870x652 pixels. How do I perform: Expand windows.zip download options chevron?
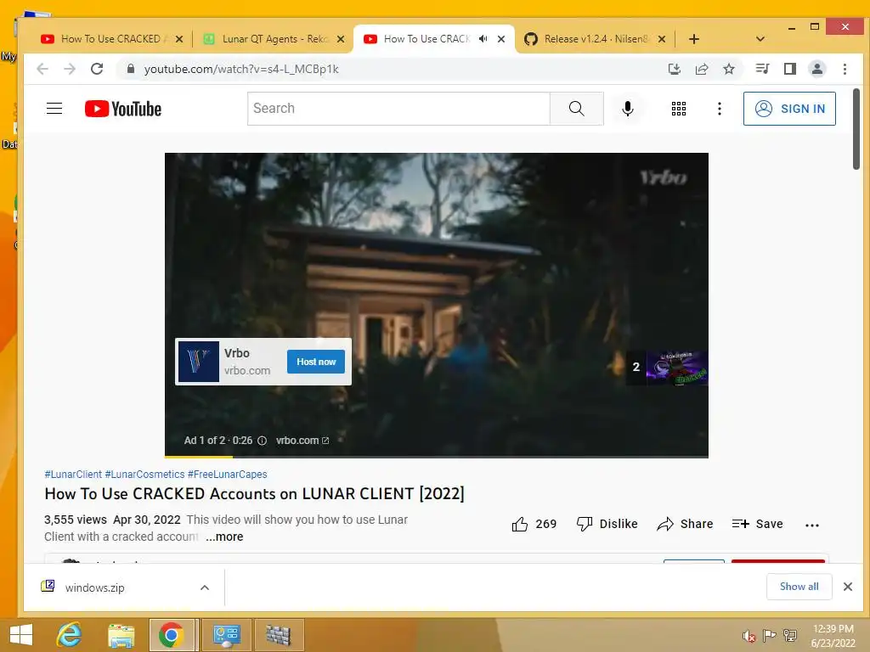(205, 587)
